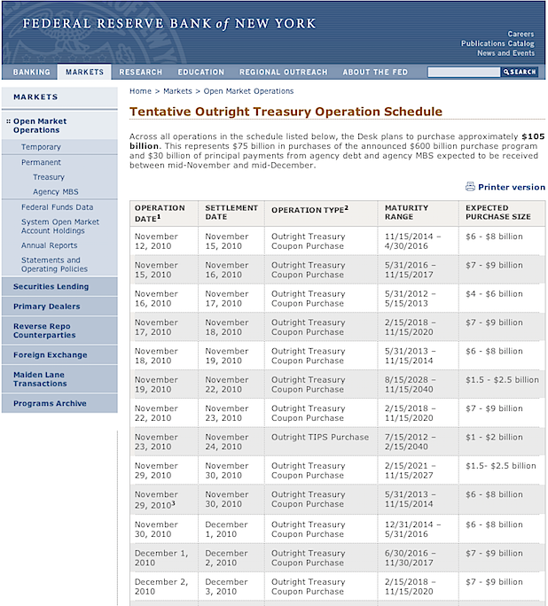Open the Banking navigation tab
This screenshot has width=548, height=606.
coord(31,72)
